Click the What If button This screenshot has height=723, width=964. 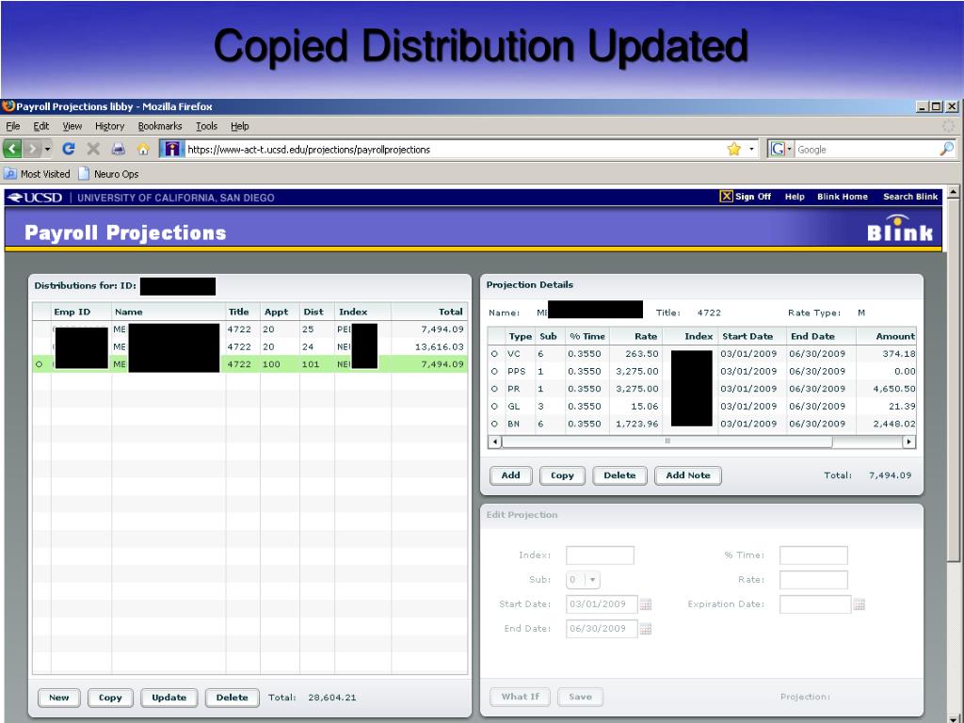[x=520, y=697]
